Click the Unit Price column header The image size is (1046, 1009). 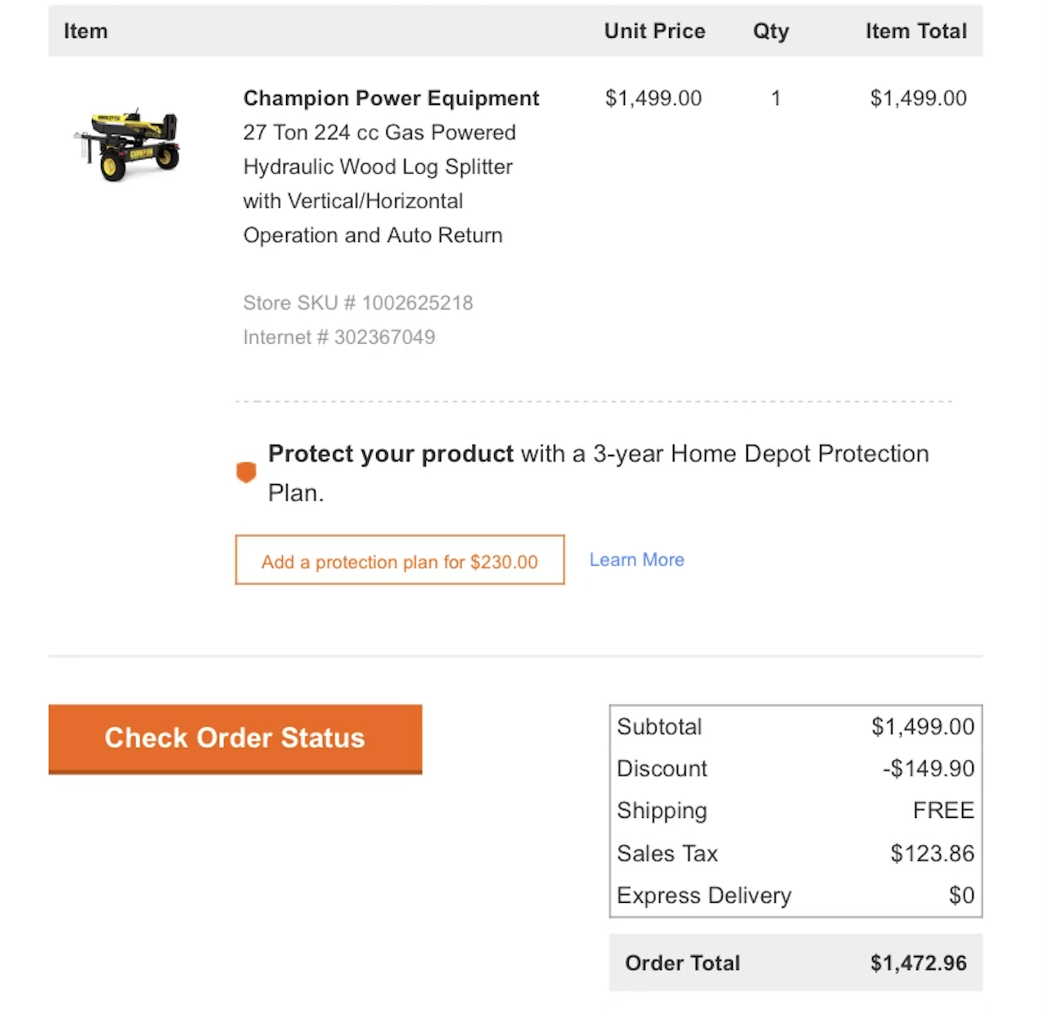tap(655, 31)
